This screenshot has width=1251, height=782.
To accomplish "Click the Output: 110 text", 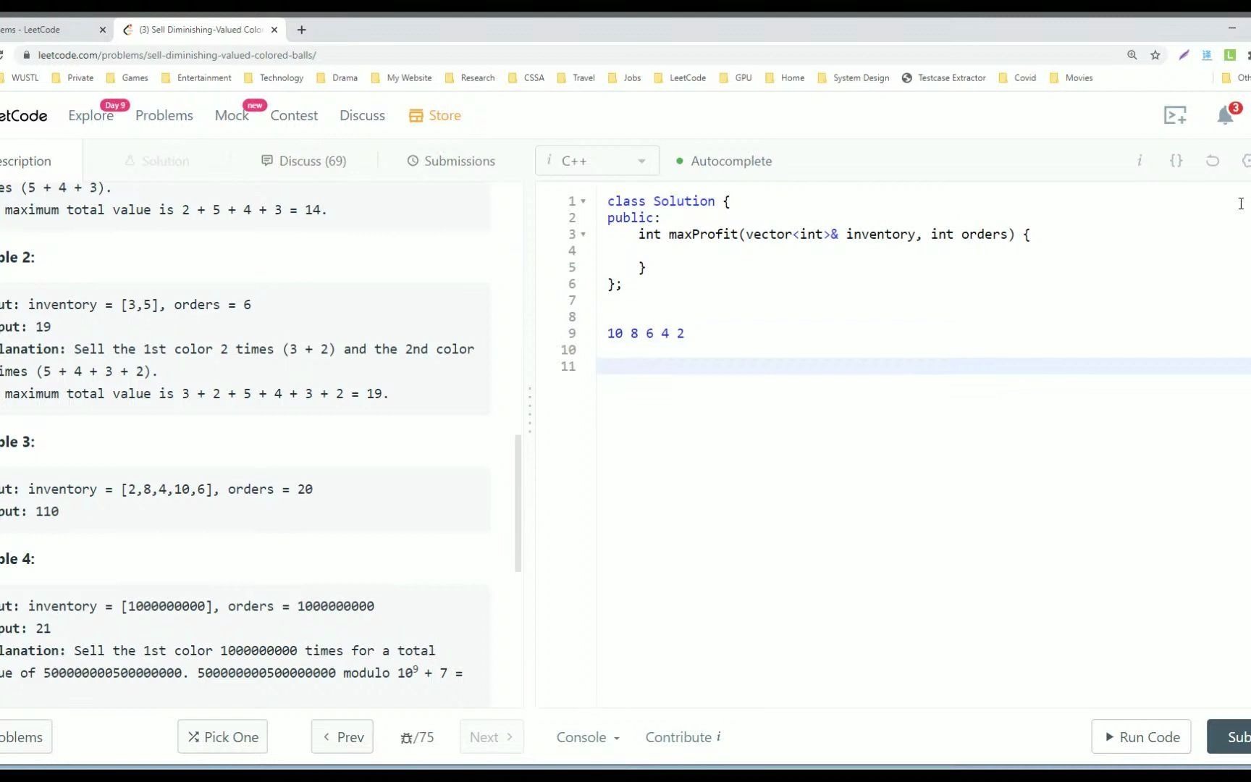I will pos(29,511).
